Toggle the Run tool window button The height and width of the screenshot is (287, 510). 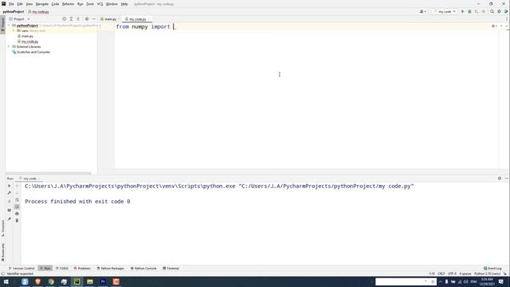tap(45, 269)
